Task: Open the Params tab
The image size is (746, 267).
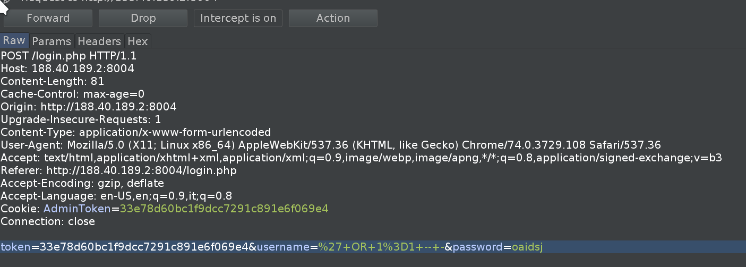Action: [x=52, y=41]
